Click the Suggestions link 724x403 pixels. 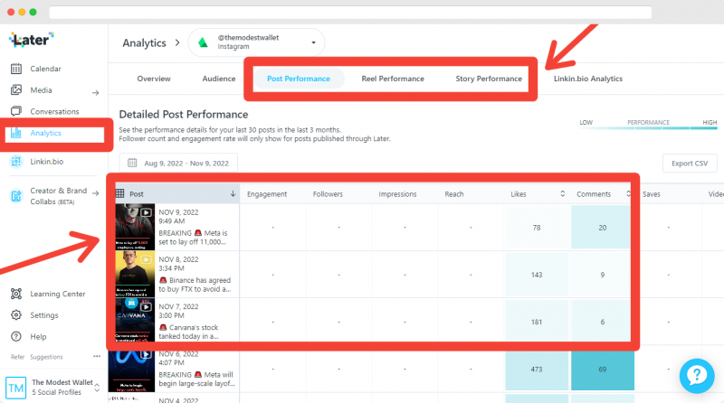coord(46,357)
